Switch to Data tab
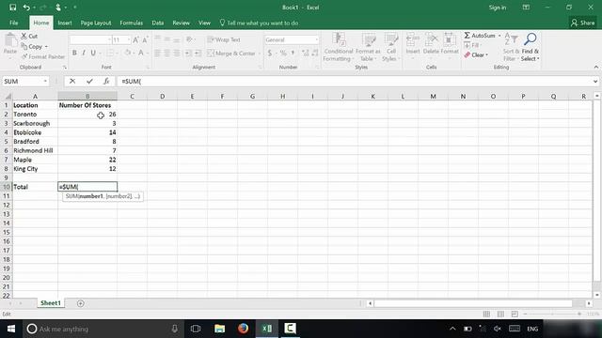The image size is (602, 338). click(158, 23)
